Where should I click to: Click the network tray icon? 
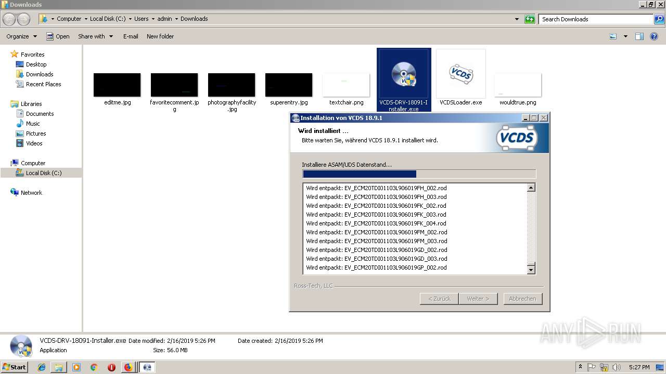pyautogui.click(x=604, y=367)
